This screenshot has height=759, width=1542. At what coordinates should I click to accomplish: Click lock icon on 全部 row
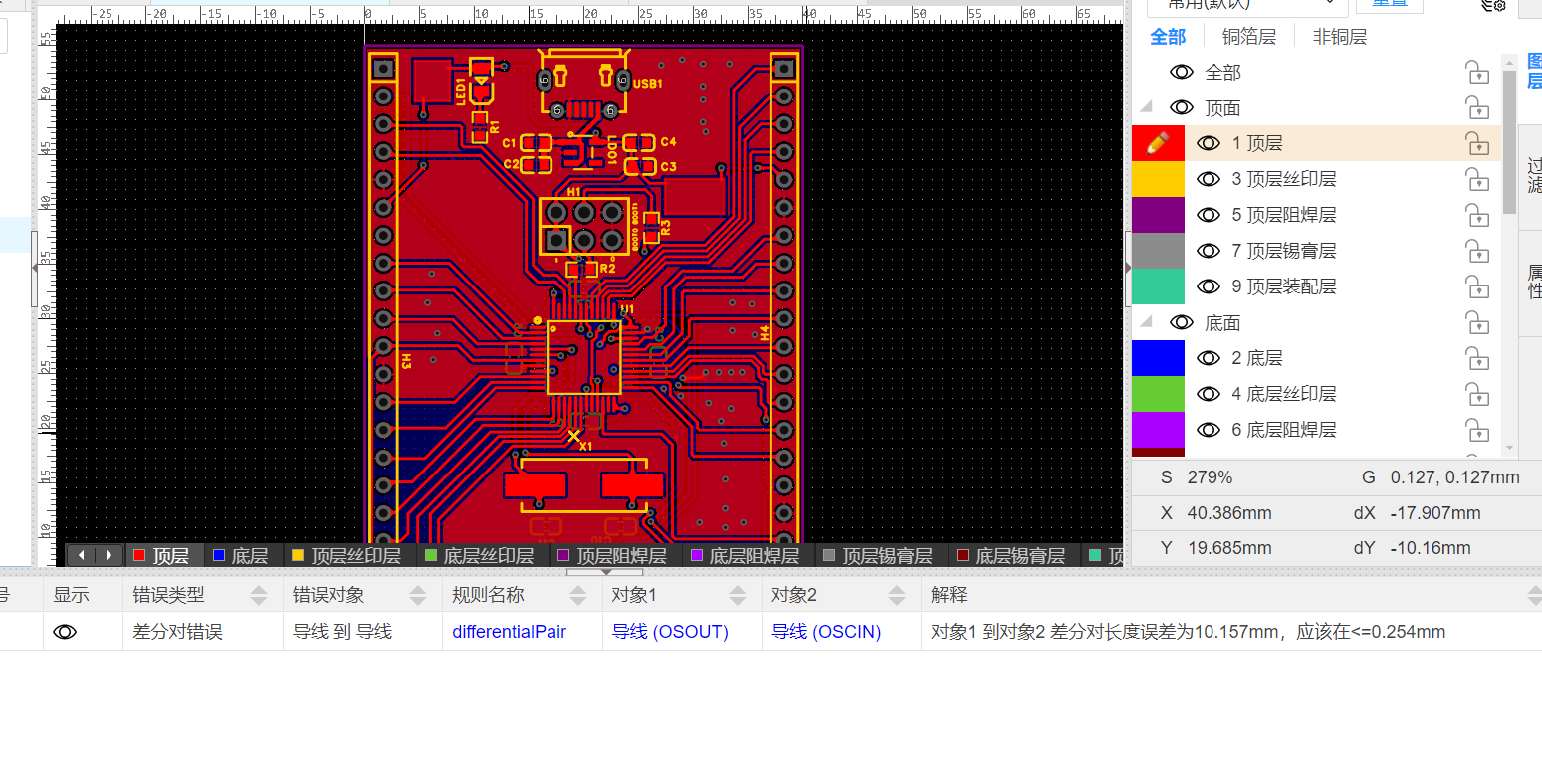[x=1476, y=72]
